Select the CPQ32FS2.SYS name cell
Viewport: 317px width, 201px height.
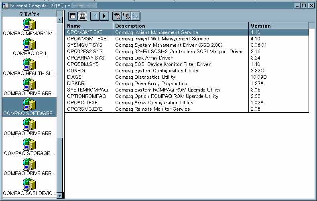pos(85,52)
